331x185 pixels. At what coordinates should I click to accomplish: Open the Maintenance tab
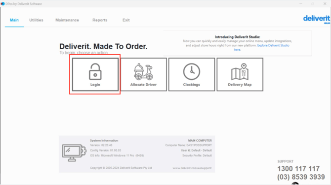(x=67, y=20)
